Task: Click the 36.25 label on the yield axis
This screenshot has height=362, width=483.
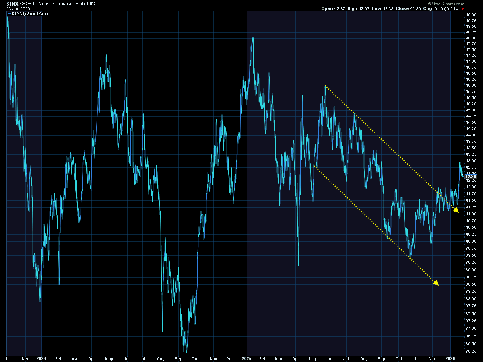Action: pyautogui.click(x=471, y=351)
